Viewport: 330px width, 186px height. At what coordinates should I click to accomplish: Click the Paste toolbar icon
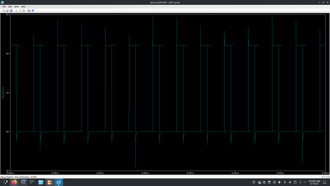(23, 11)
